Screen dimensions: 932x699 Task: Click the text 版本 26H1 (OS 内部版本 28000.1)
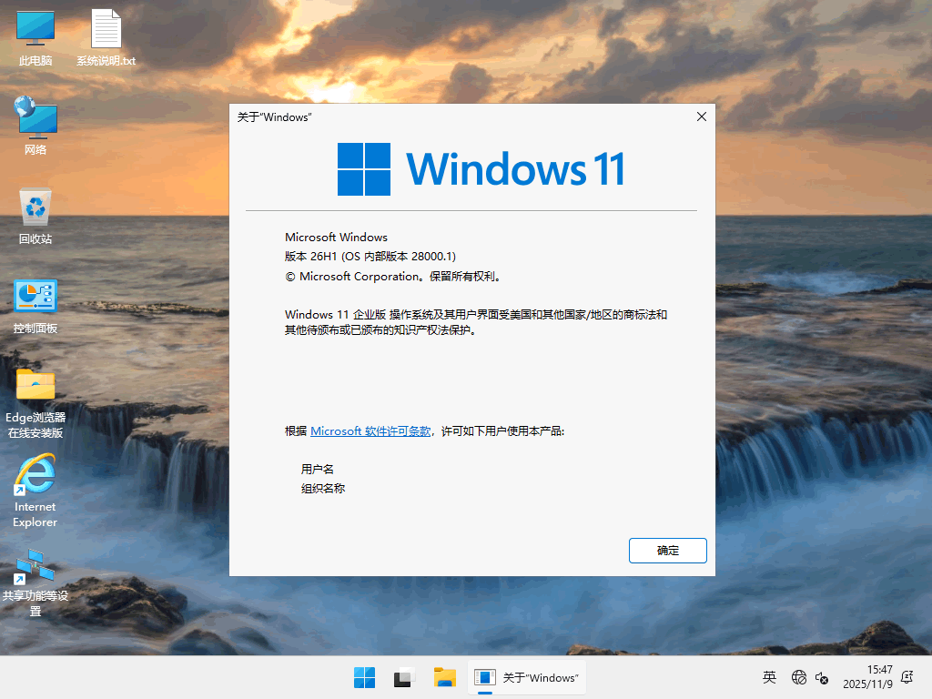[370, 256]
